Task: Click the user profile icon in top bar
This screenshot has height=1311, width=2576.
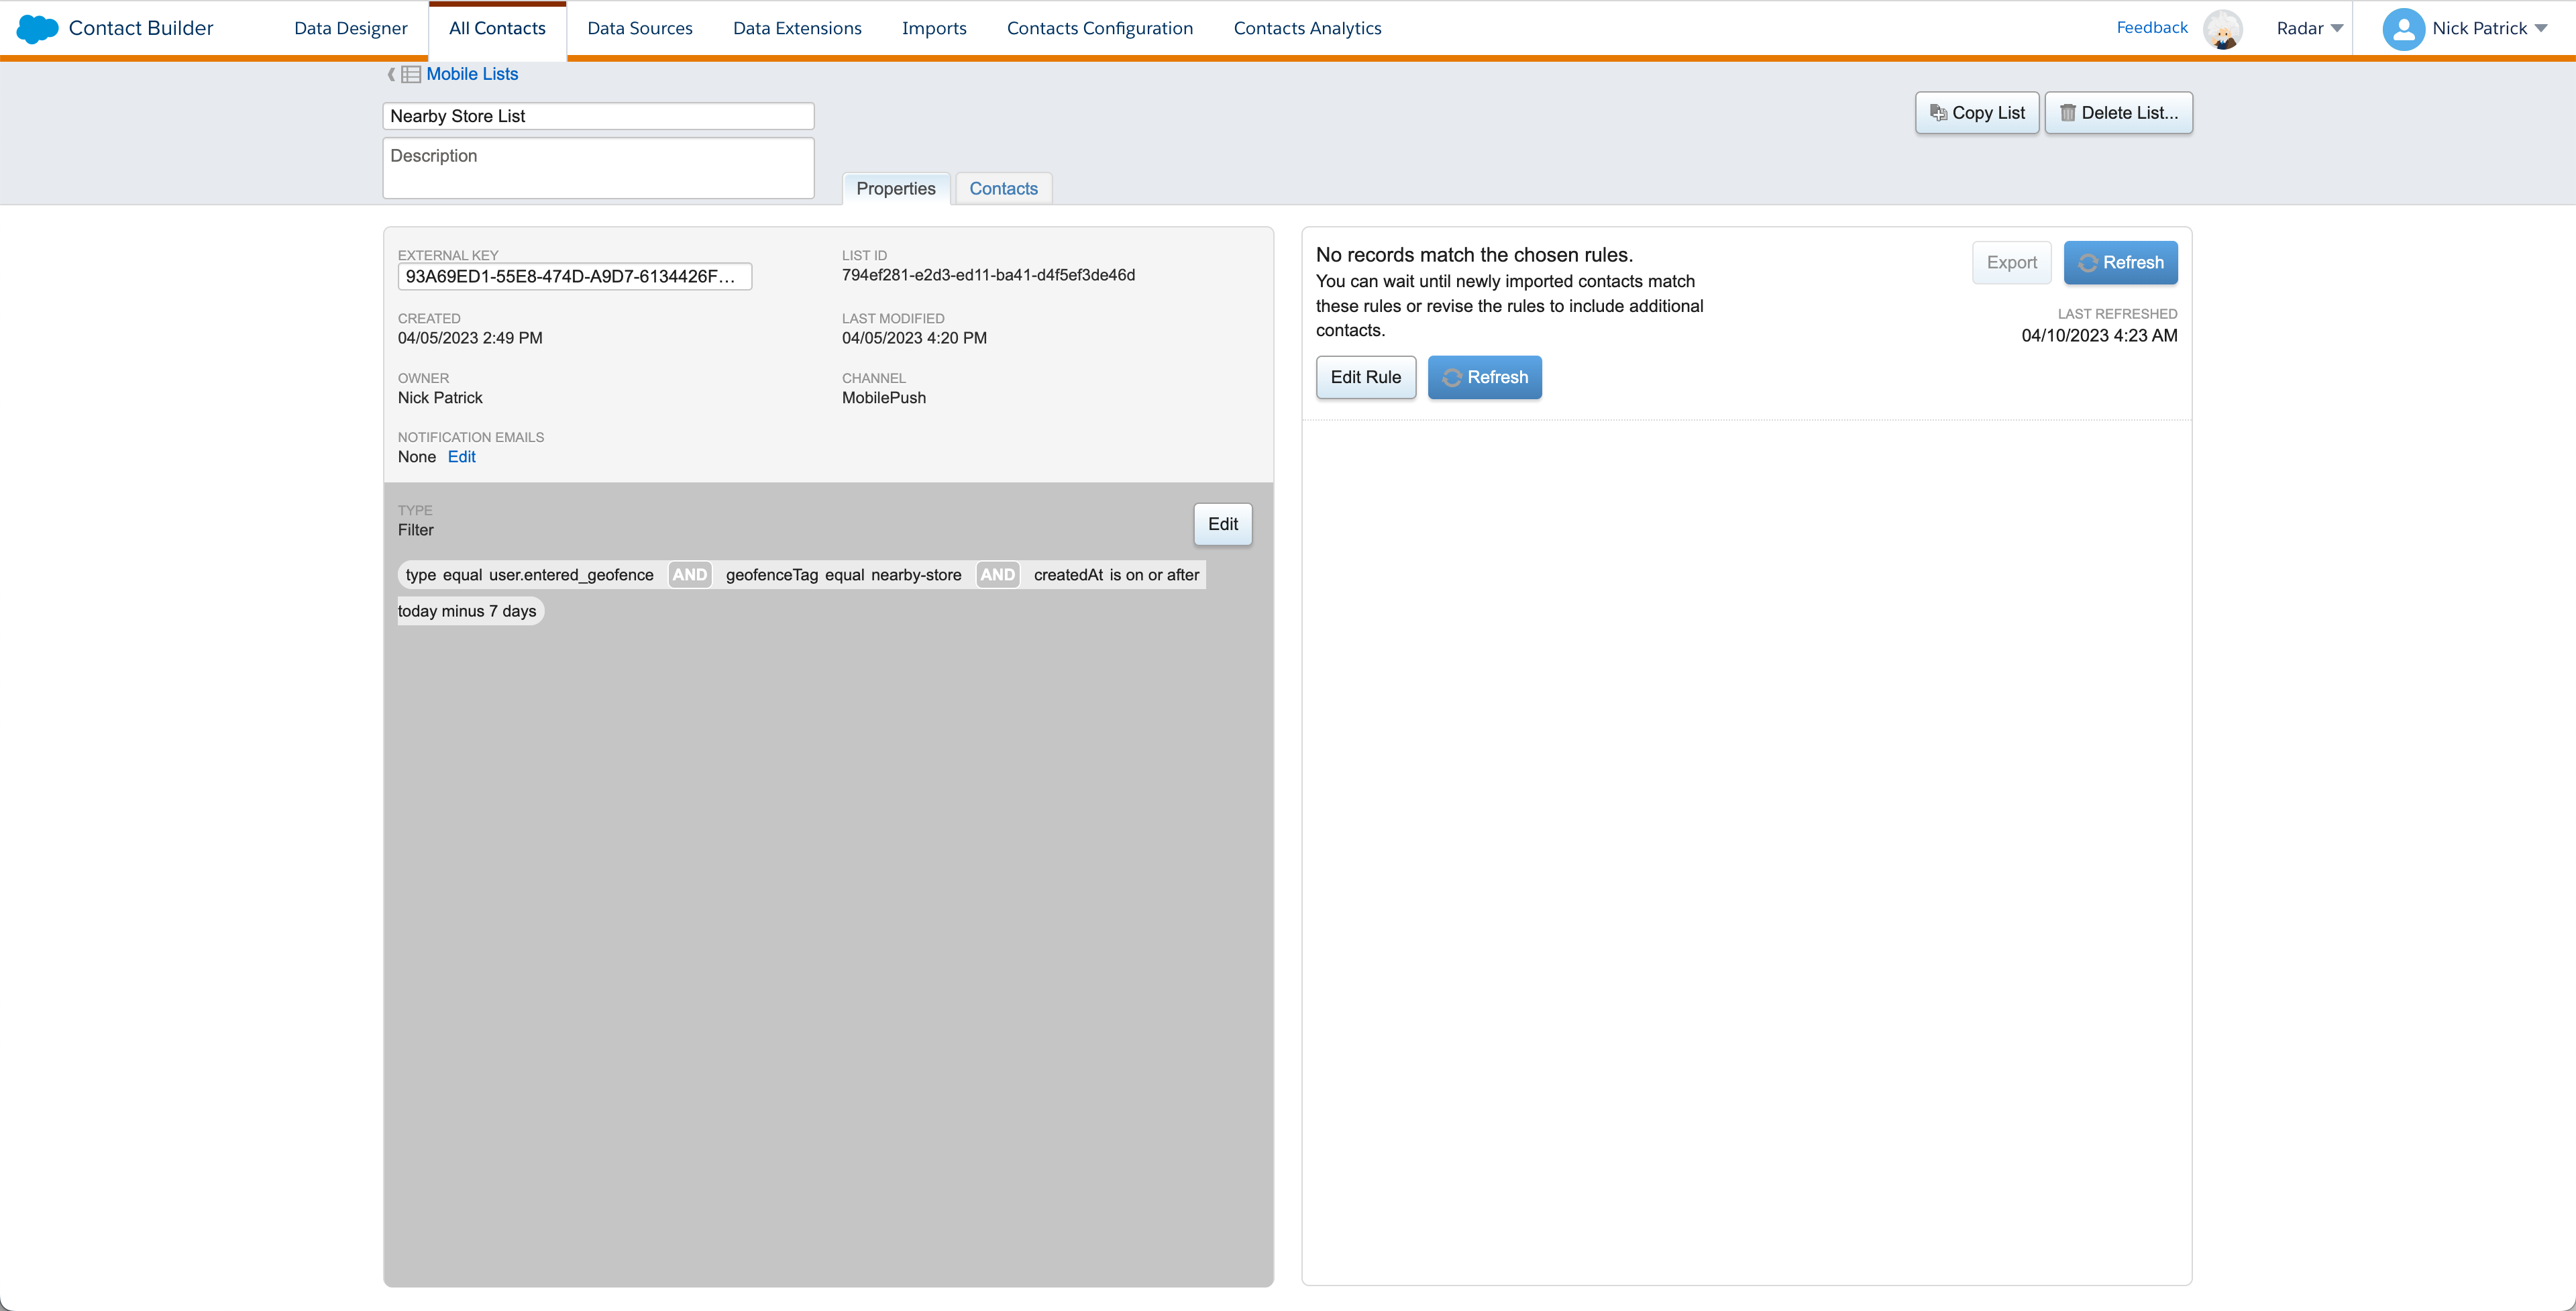Action: 2402,28
